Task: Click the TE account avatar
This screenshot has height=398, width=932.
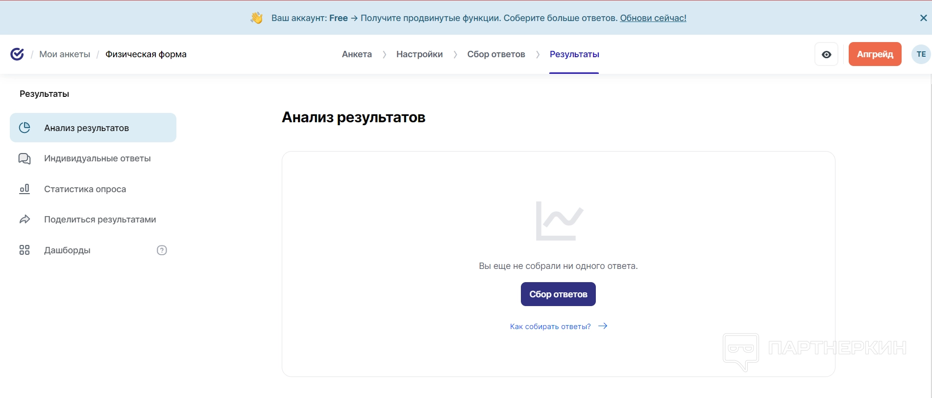Action: (921, 54)
